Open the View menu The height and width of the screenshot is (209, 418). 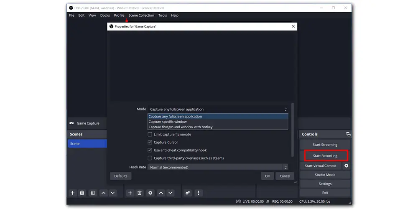pos(92,15)
